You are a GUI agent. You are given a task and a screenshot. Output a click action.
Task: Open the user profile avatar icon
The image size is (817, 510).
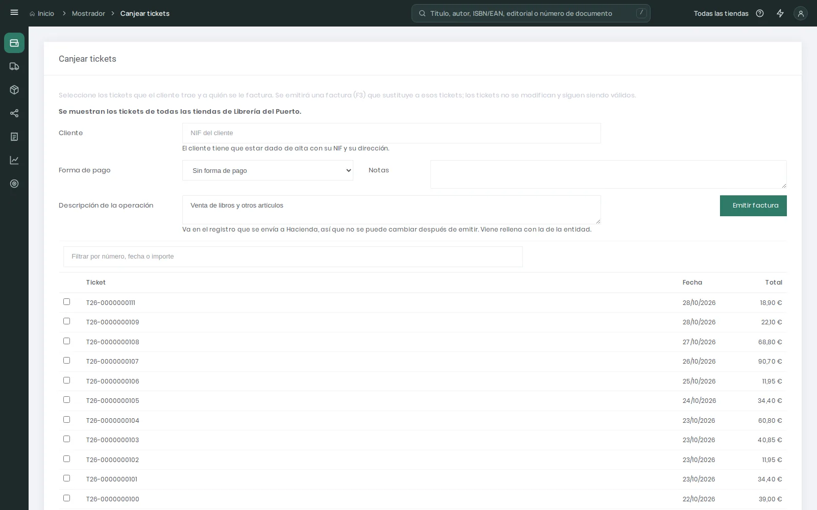point(801,14)
